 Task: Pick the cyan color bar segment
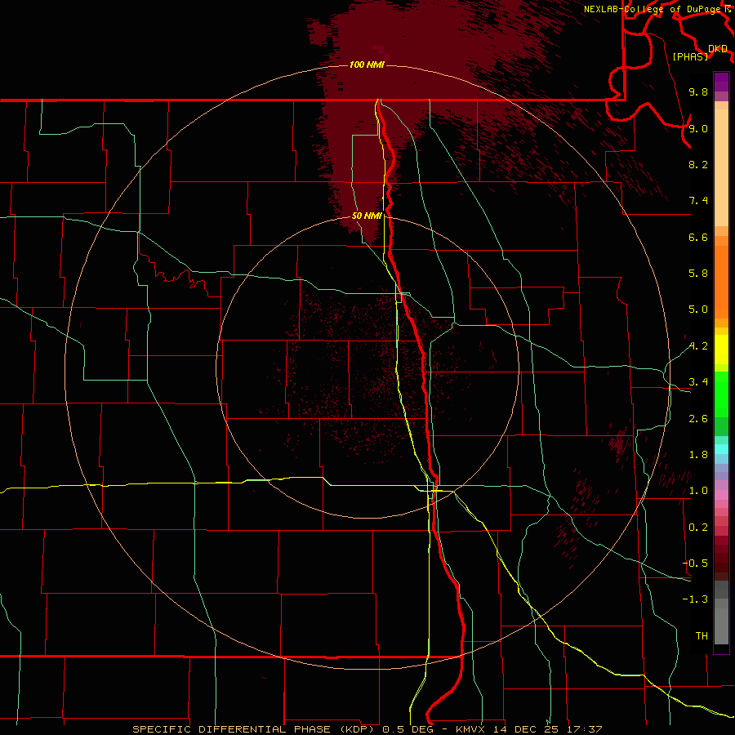coord(721,448)
